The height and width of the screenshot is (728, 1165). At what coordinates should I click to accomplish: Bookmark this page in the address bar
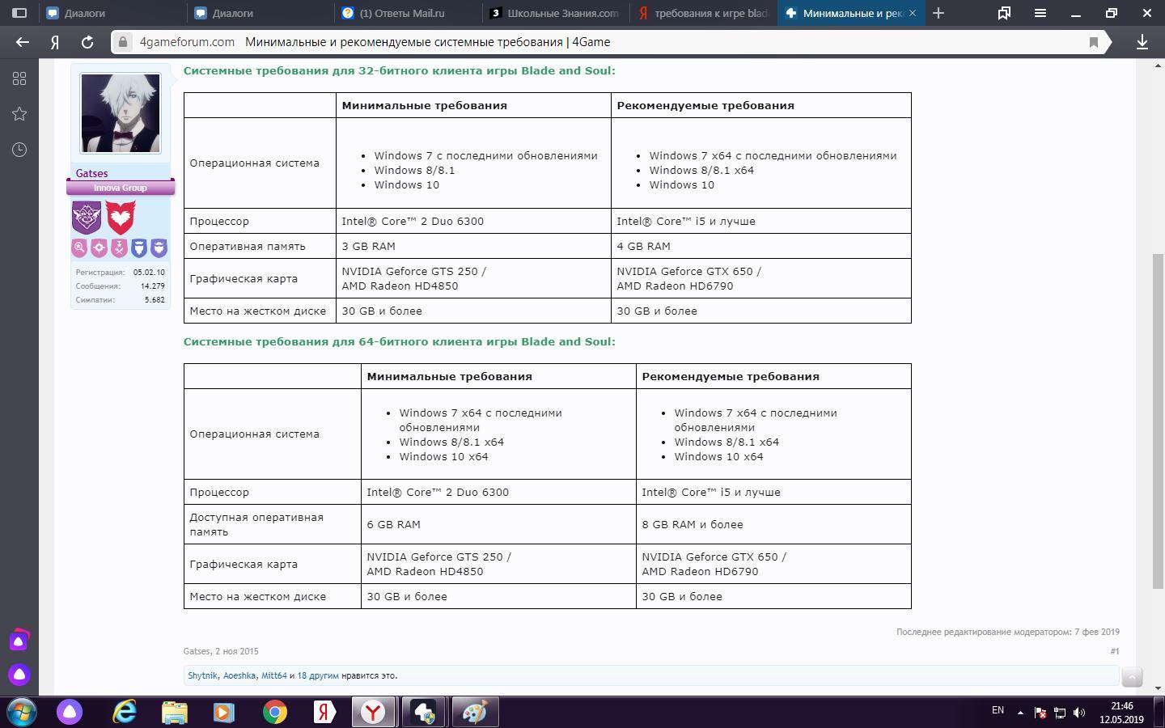pyautogui.click(x=1093, y=42)
